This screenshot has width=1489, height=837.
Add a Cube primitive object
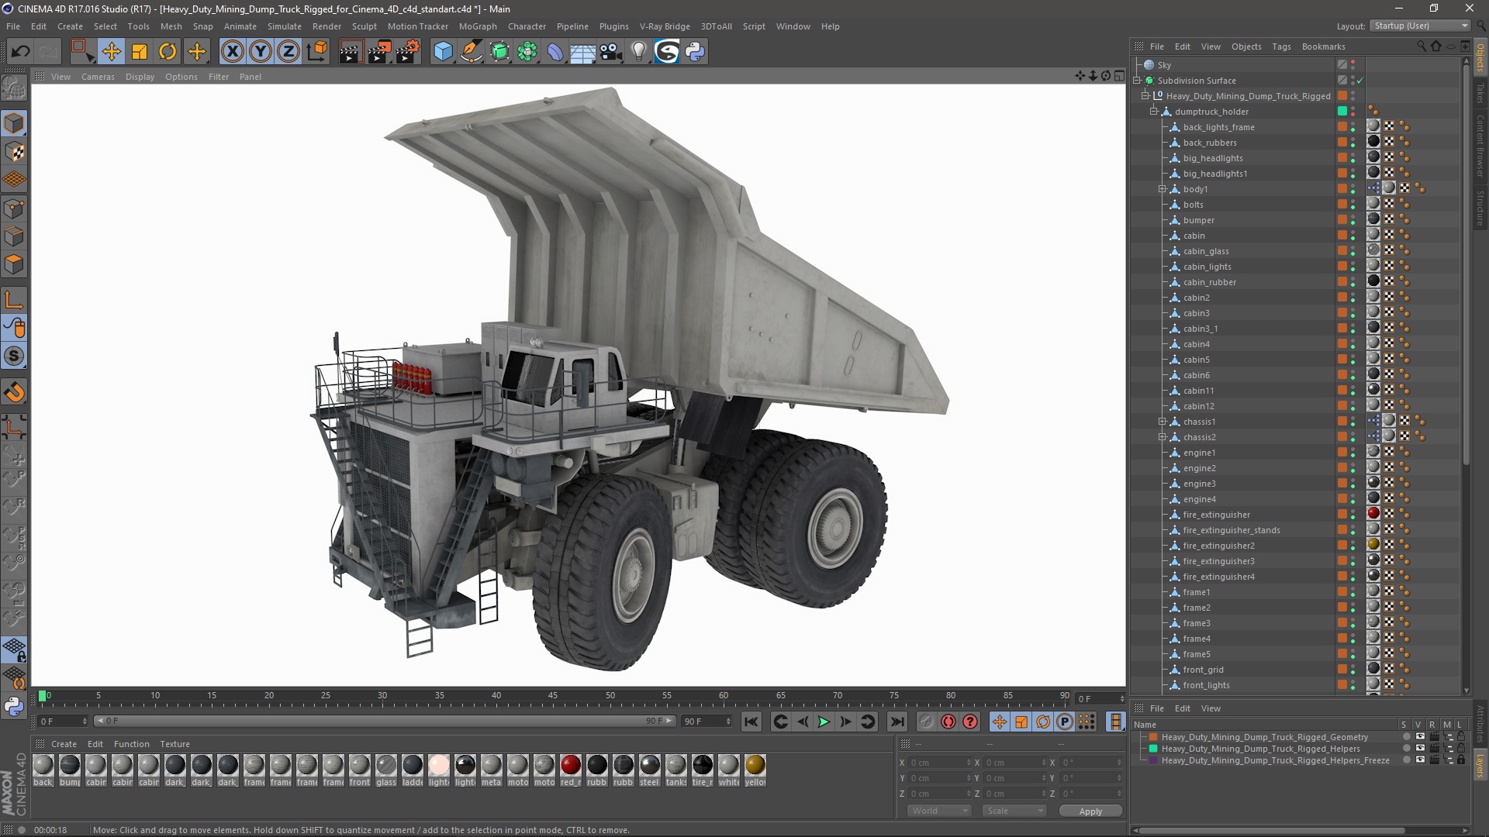tap(443, 52)
